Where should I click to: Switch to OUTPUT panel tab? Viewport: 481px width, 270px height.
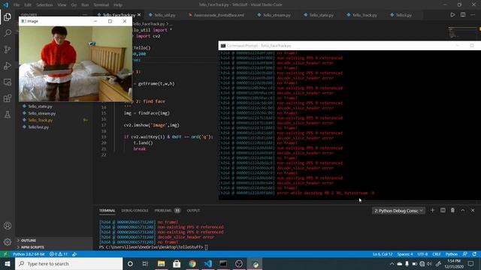[193, 211]
